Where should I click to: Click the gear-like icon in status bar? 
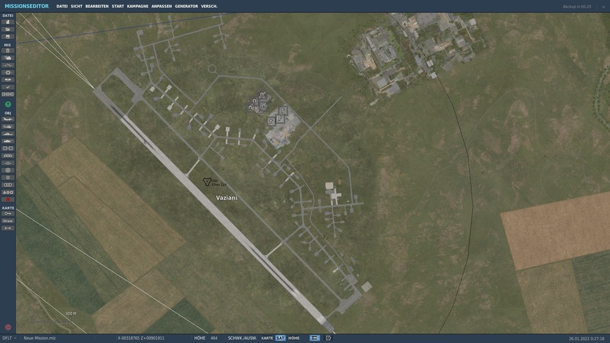(328, 338)
